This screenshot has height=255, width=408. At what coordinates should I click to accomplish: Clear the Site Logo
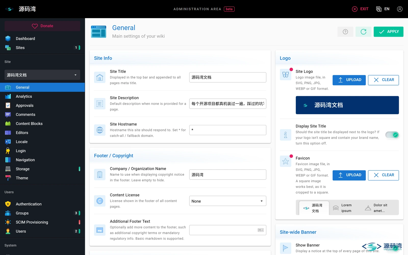384,80
